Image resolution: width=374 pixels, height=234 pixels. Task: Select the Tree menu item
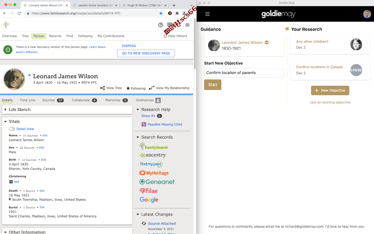click(x=25, y=36)
